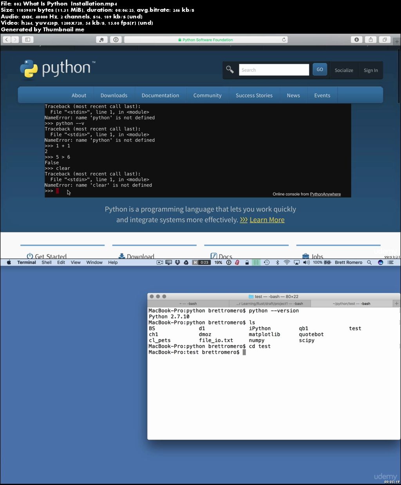This screenshot has width=401, height=485.
Task: Reload the Python Software Foundation page
Action: click(x=284, y=40)
